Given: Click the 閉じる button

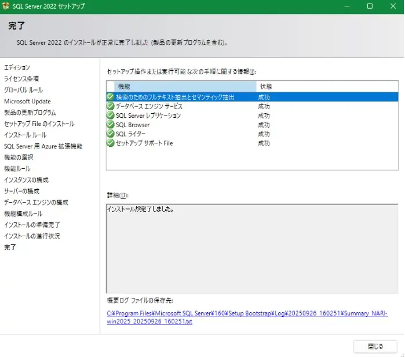Looking at the screenshot, I should pos(375,347).
